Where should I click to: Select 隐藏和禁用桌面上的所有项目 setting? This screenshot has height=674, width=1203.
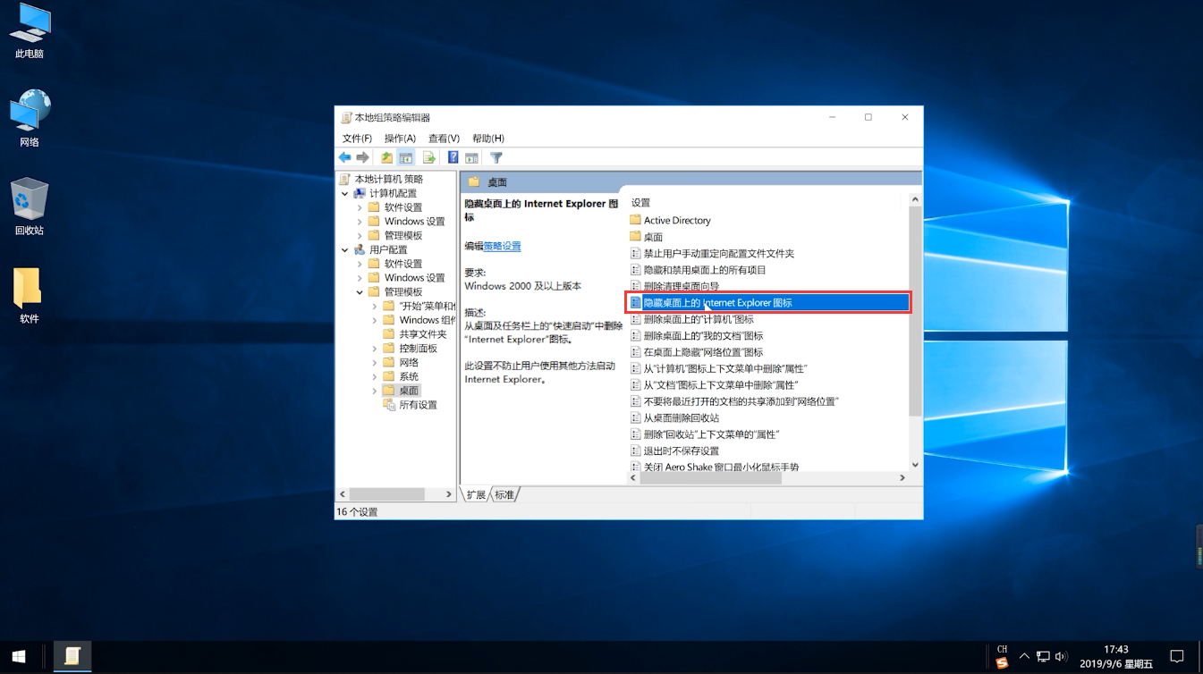pyautogui.click(x=698, y=270)
